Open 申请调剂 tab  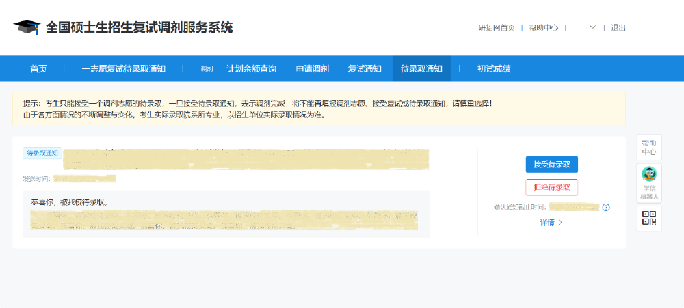313,69
